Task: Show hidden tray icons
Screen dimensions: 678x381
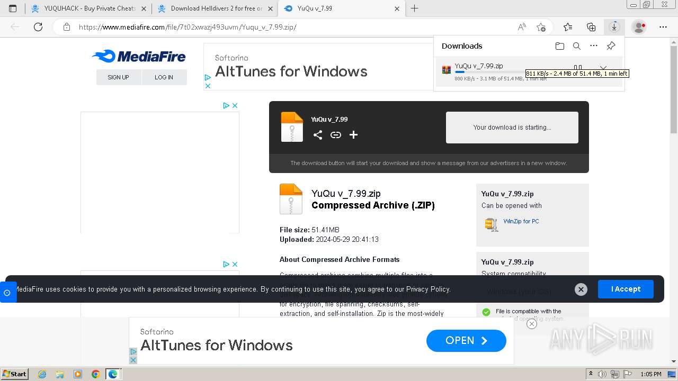Action: click(591, 374)
